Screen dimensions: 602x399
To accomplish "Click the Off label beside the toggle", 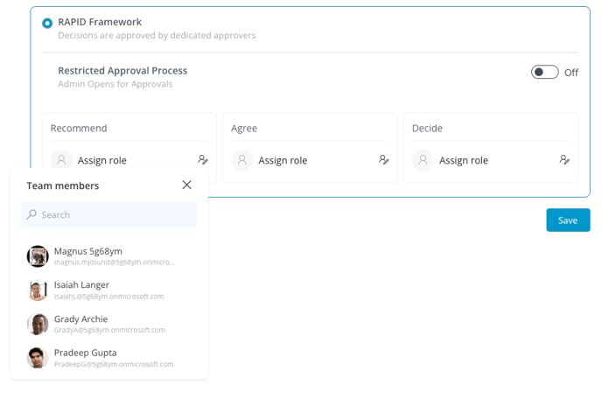I will 571,73.
